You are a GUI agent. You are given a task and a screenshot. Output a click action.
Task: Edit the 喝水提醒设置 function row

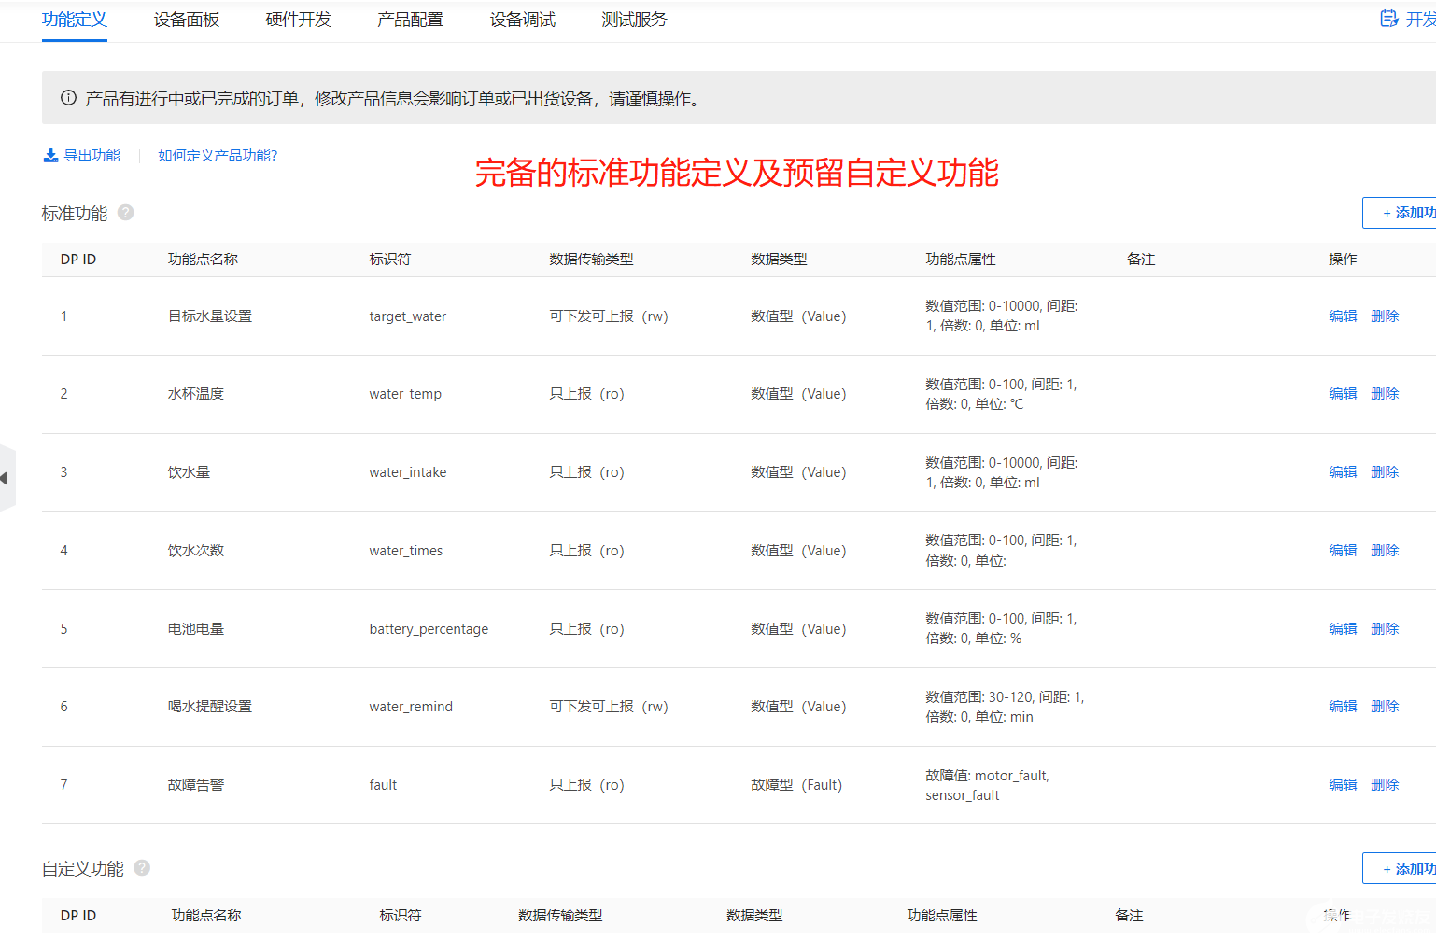pyautogui.click(x=1343, y=707)
